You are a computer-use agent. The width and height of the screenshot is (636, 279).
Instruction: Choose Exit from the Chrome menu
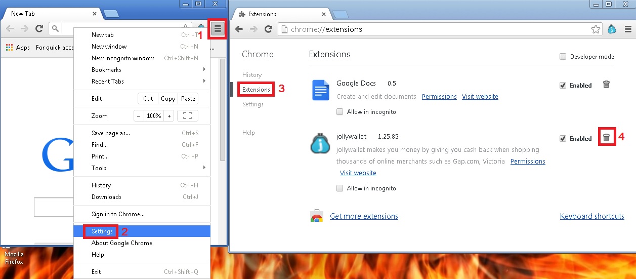pyautogui.click(x=142, y=272)
